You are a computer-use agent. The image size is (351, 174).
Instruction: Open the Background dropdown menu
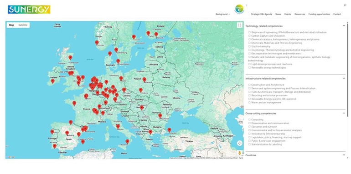click(222, 14)
